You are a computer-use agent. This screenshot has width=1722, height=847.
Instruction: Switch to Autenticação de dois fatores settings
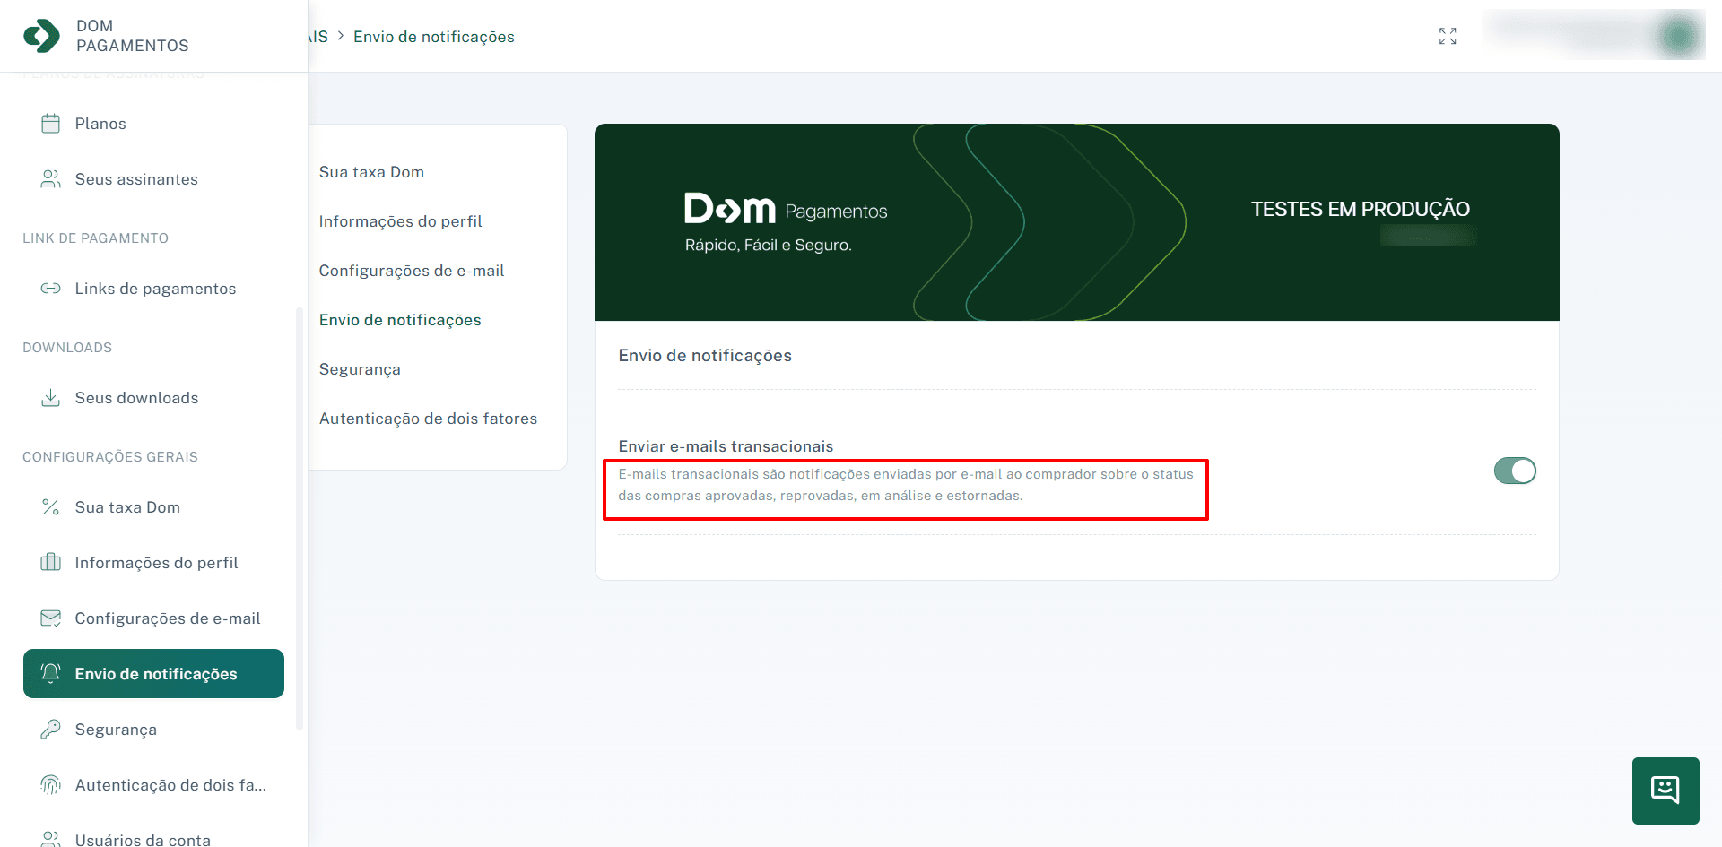(x=428, y=418)
